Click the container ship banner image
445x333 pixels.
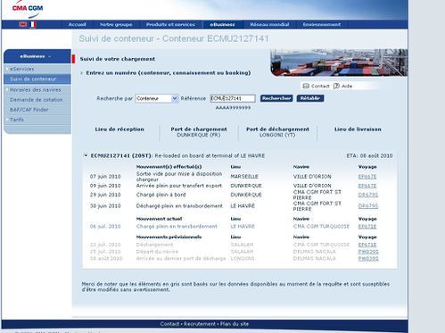coord(339,62)
